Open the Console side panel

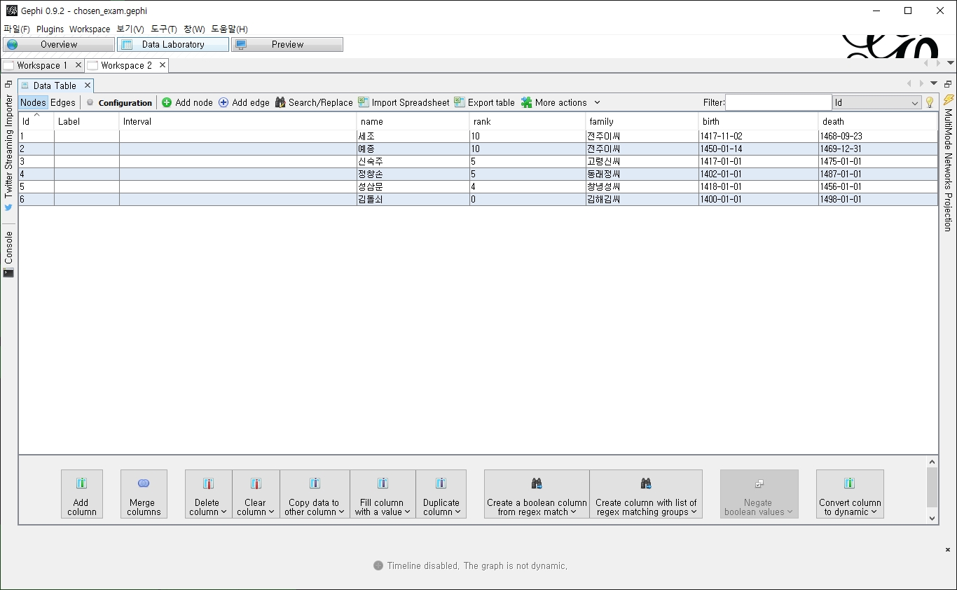[x=8, y=254]
